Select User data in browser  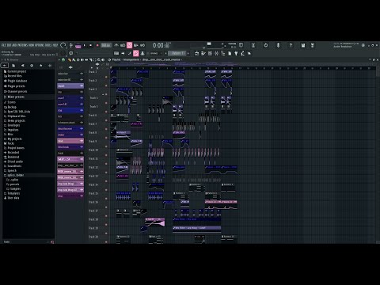pyautogui.click(x=13, y=198)
